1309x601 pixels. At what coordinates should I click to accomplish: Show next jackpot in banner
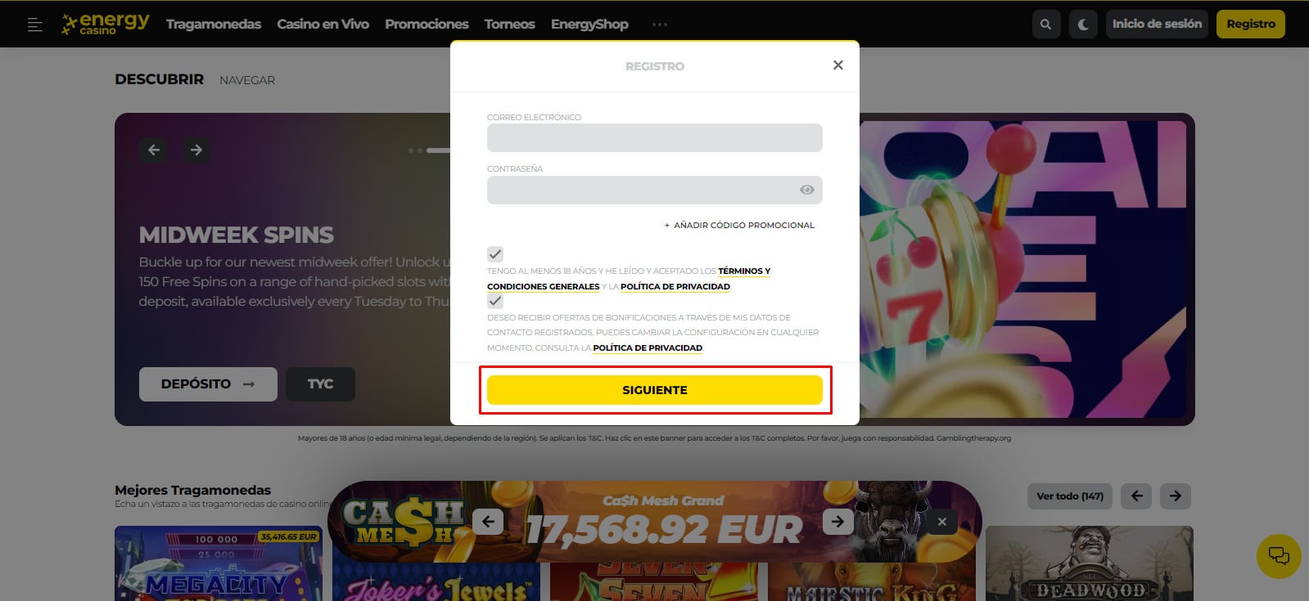coord(837,521)
